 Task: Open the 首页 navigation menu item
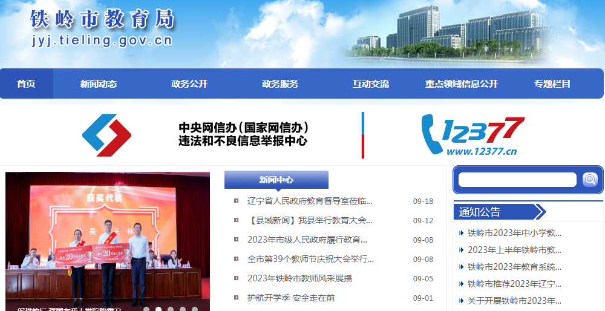point(26,83)
